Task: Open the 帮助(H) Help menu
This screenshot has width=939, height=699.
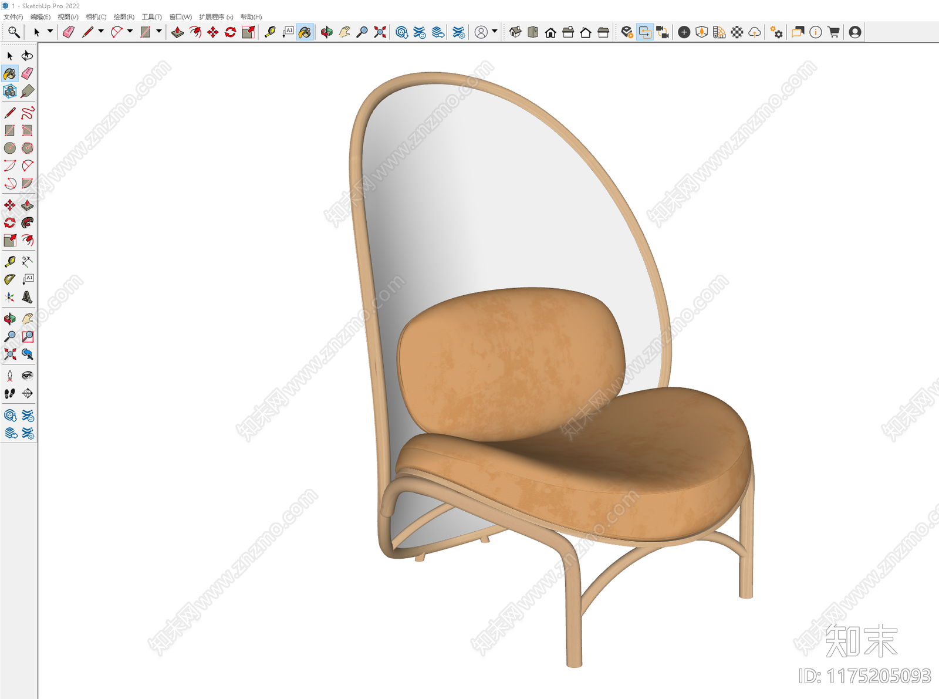Action: (x=251, y=17)
